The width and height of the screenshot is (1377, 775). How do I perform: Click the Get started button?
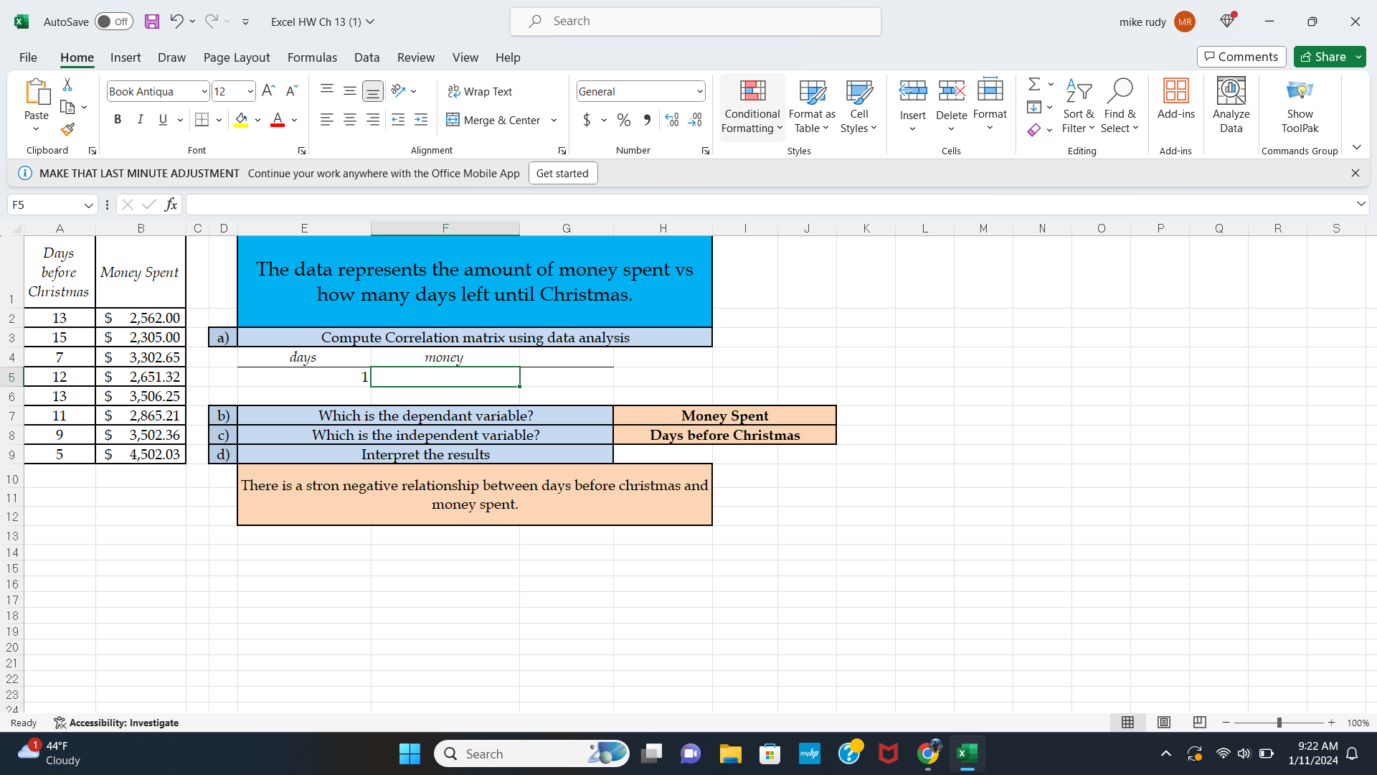tap(562, 173)
